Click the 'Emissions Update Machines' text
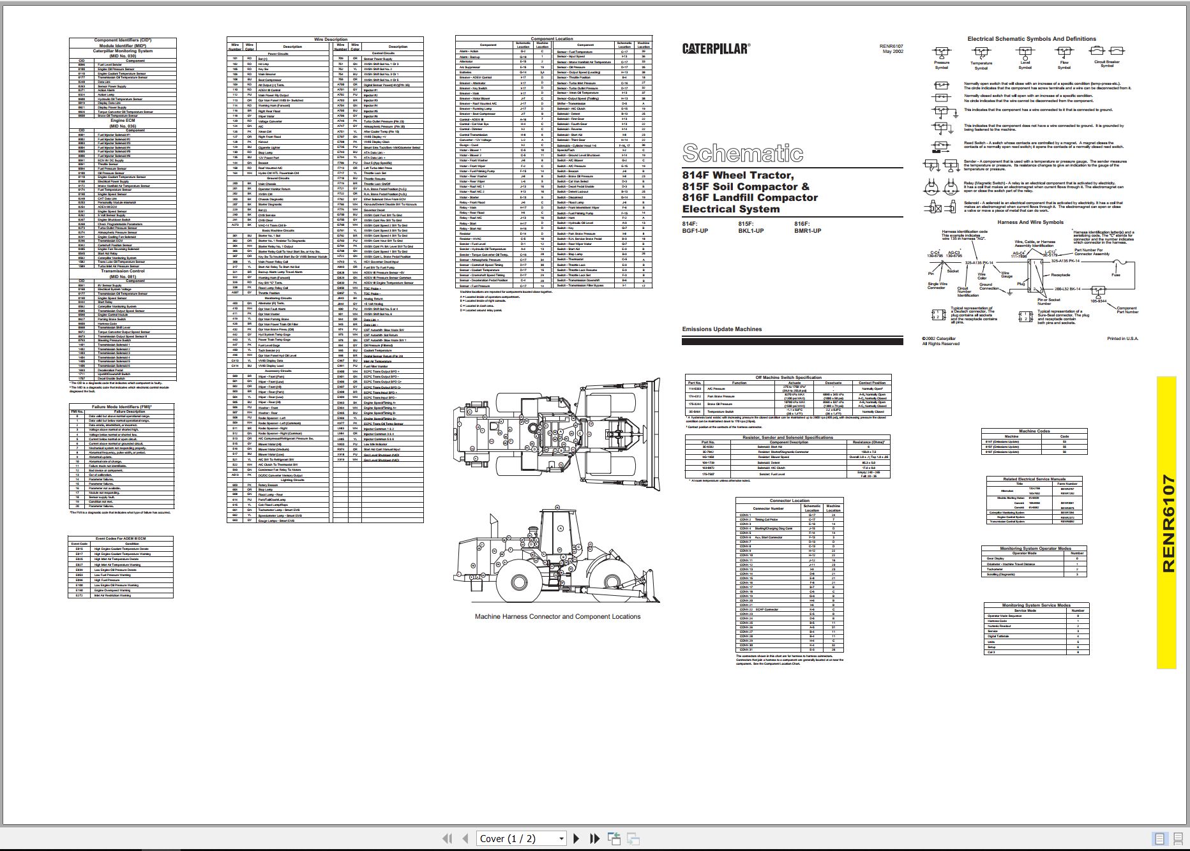 [x=721, y=329]
